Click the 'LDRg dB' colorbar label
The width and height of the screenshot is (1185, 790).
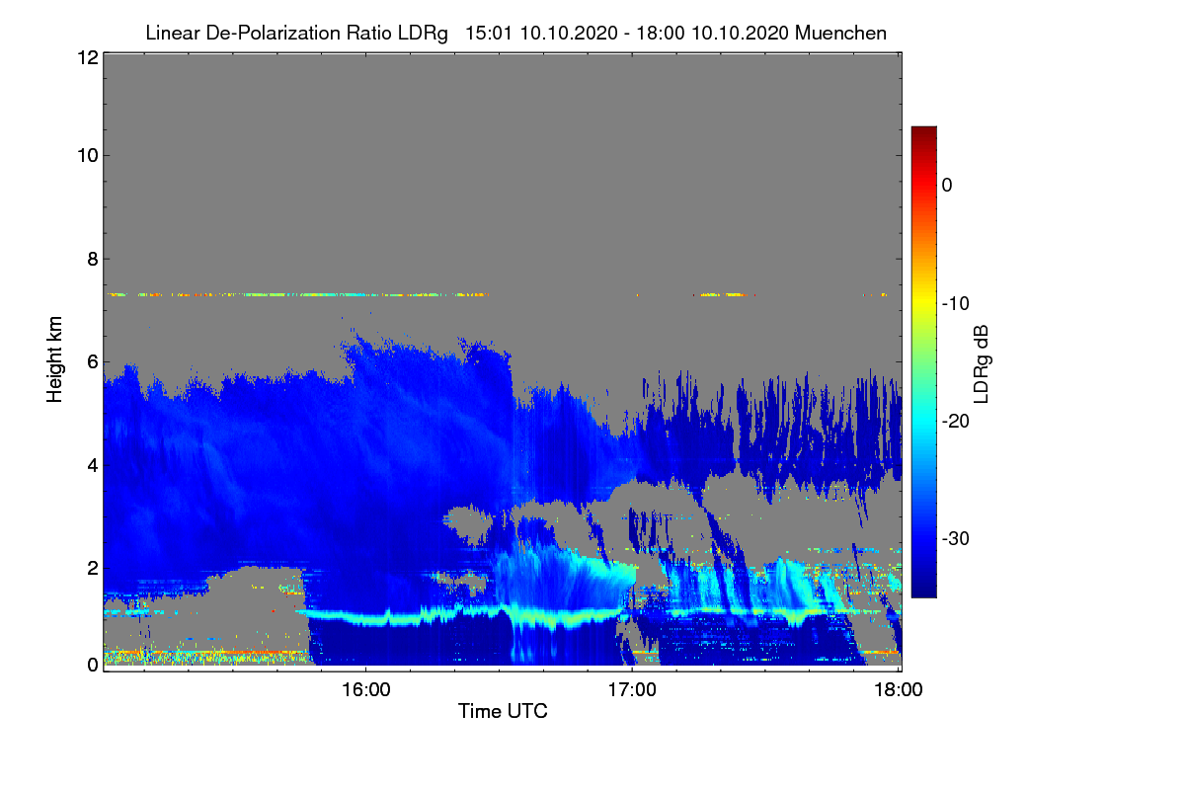point(982,362)
